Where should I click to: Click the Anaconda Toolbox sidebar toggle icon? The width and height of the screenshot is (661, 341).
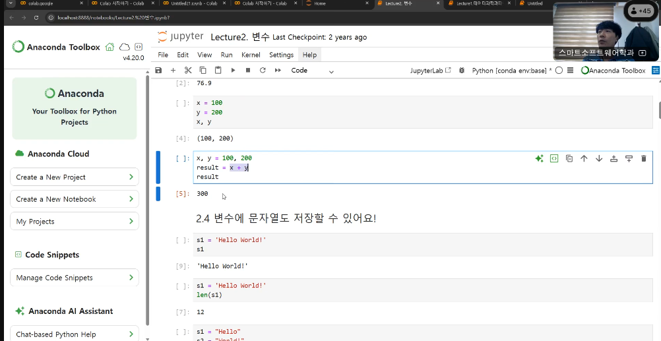pos(656,71)
